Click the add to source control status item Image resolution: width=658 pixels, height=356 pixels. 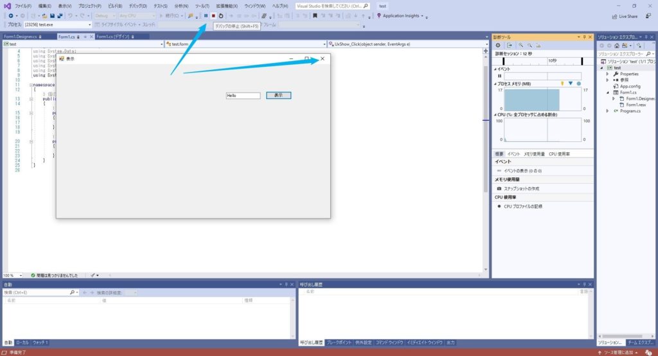(618, 352)
